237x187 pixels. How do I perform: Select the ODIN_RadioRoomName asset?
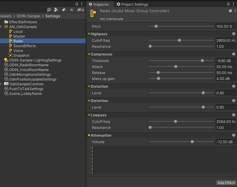pos(43,65)
